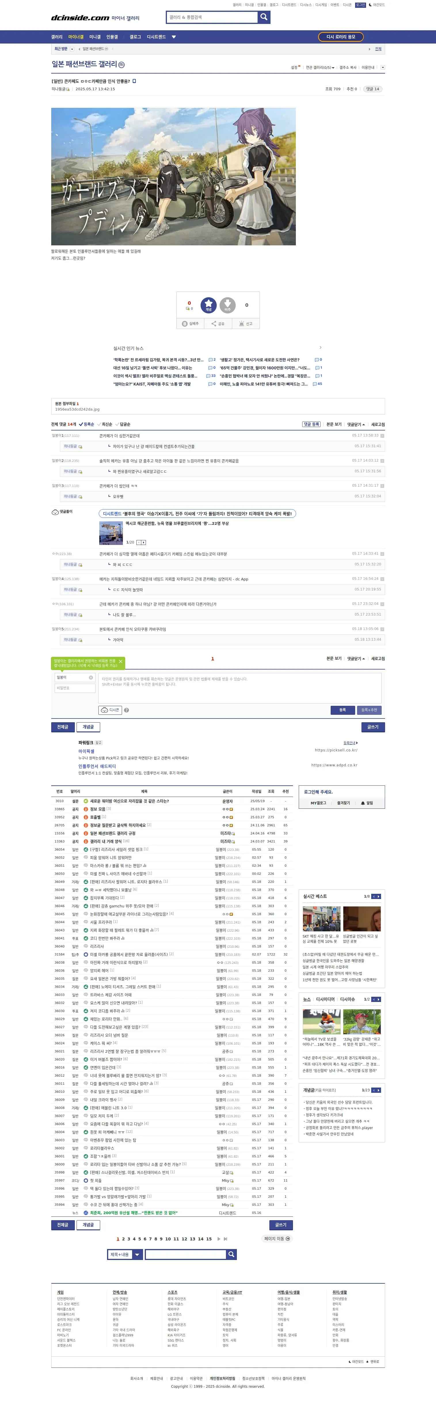The width and height of the screenshot is (436, 1403).
Task: Go to the next page group arrow
Action: click(x=219, y=1239)
